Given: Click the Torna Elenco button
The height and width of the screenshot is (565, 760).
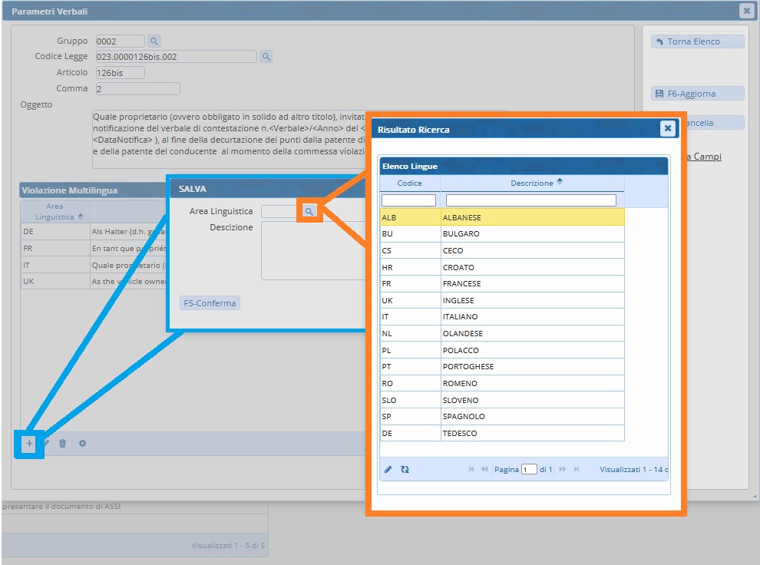Looking at the screenshot, I should (x=697, y=41).
